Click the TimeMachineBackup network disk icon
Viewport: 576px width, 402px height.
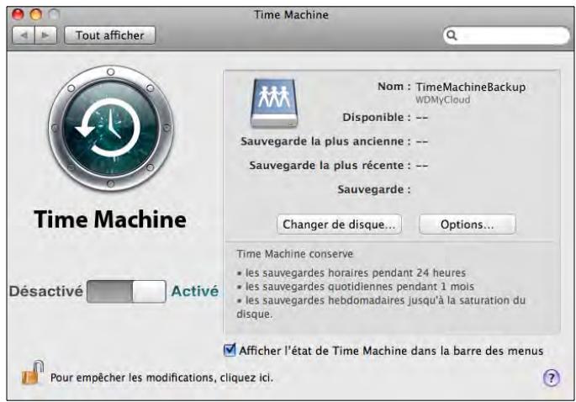pyautogui.click(x=273, y=103)
